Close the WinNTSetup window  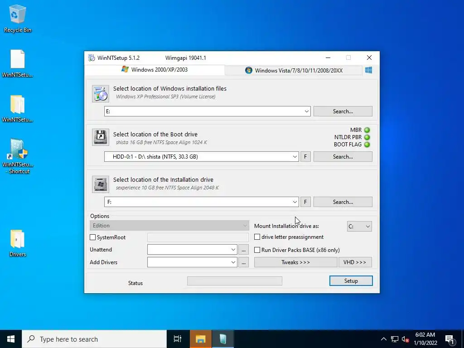[x=369, y=58]
